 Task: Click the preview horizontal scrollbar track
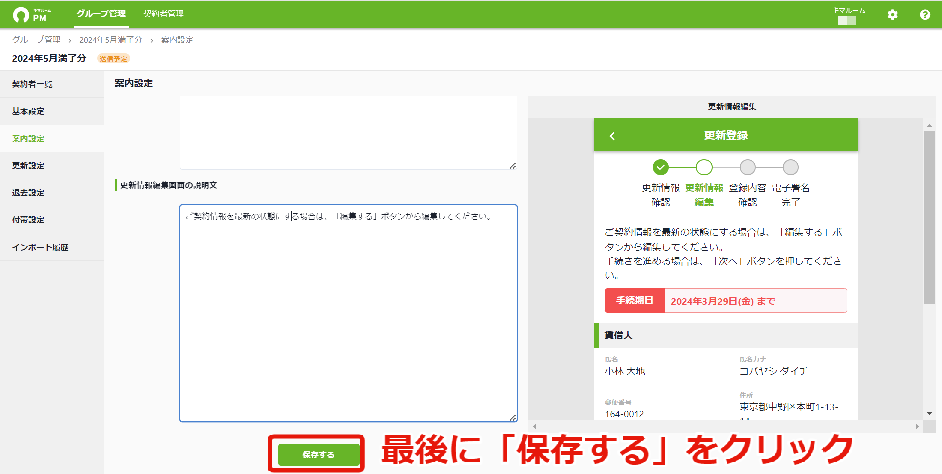point(726,426)
